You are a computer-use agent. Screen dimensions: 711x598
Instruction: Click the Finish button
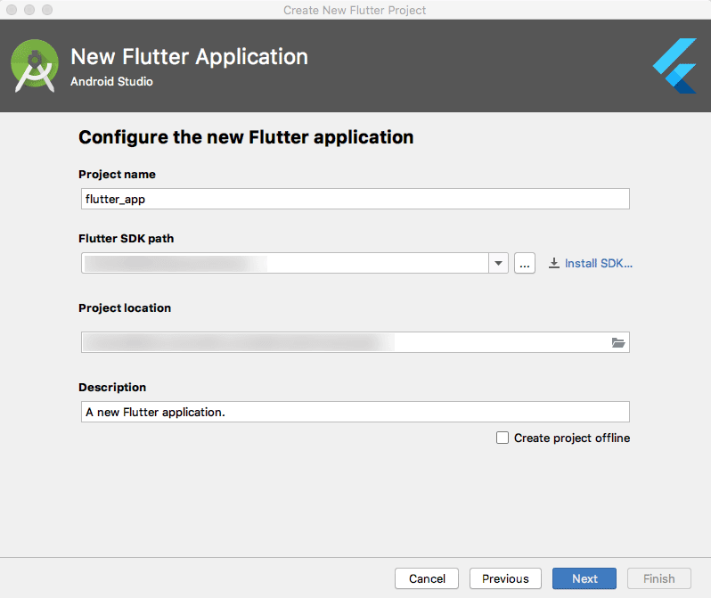pyautogui.click(x=659, y=578)
